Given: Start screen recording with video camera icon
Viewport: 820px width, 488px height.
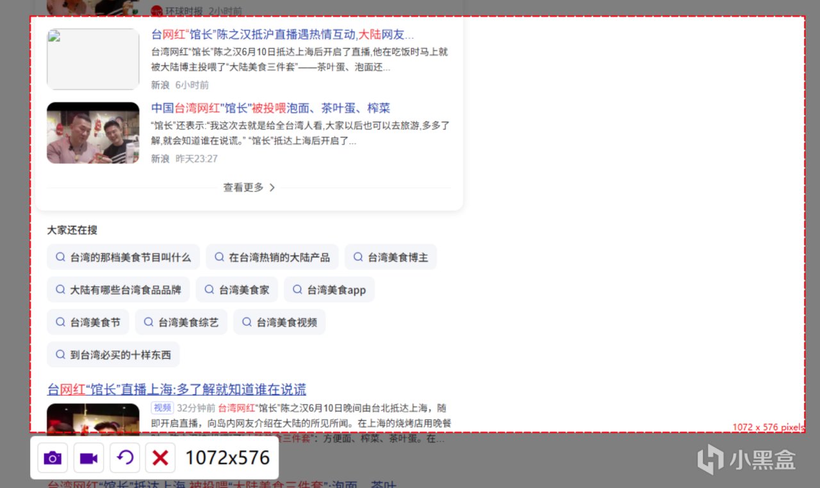Looking at the screenshot, I should 88,458.
